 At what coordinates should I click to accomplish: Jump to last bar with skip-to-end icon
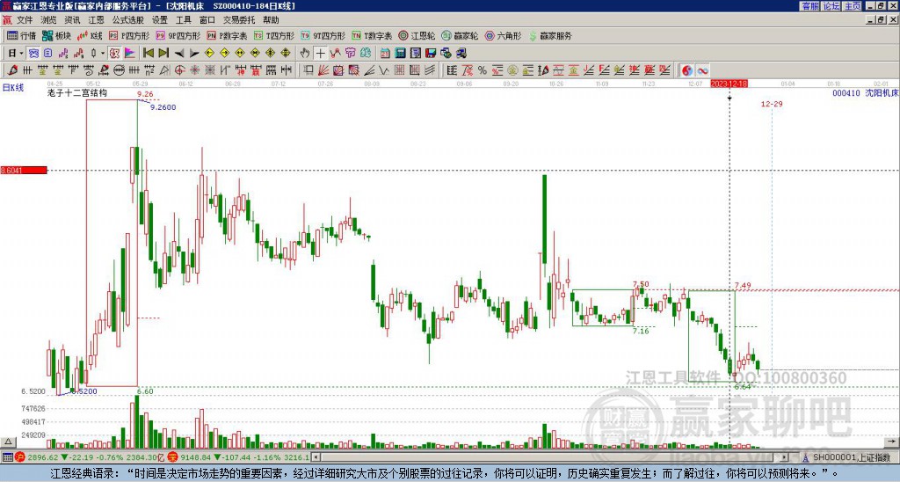(x=163, y=54)
